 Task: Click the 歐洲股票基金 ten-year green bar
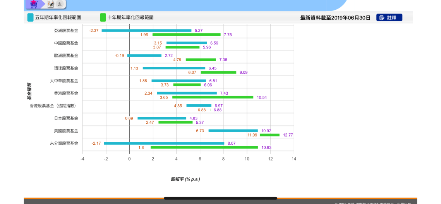[x=201, y=60]
